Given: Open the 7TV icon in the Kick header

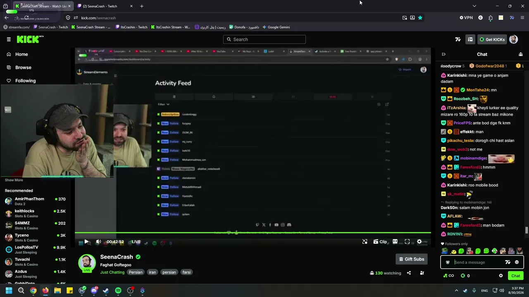Looking at the screenshot, I should click(458, 39).
